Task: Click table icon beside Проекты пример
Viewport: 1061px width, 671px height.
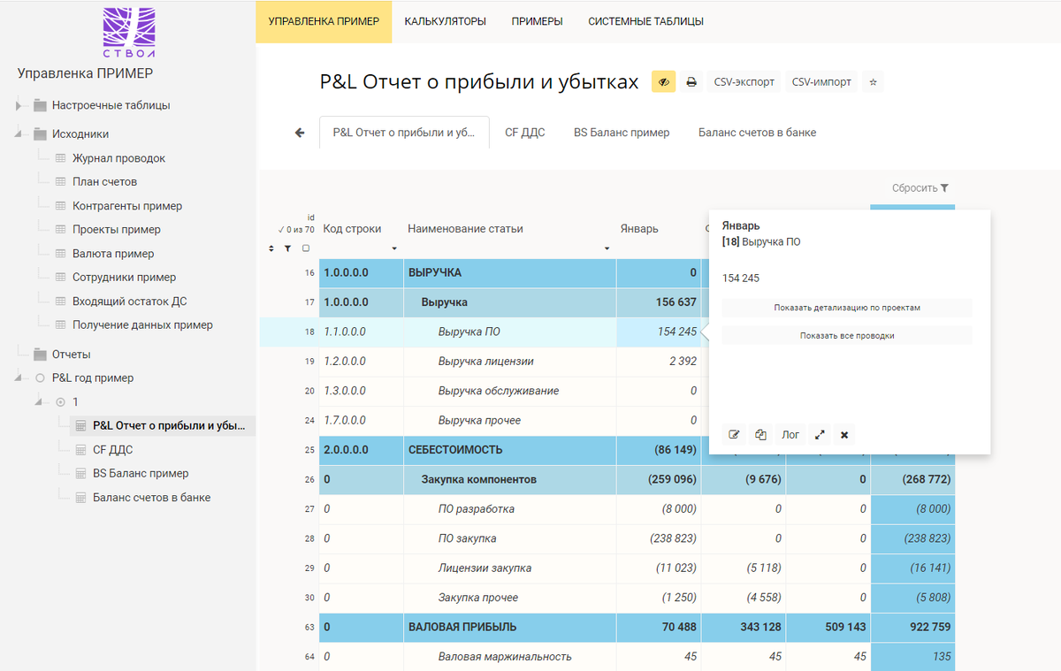Action: (x=60, y=230)
